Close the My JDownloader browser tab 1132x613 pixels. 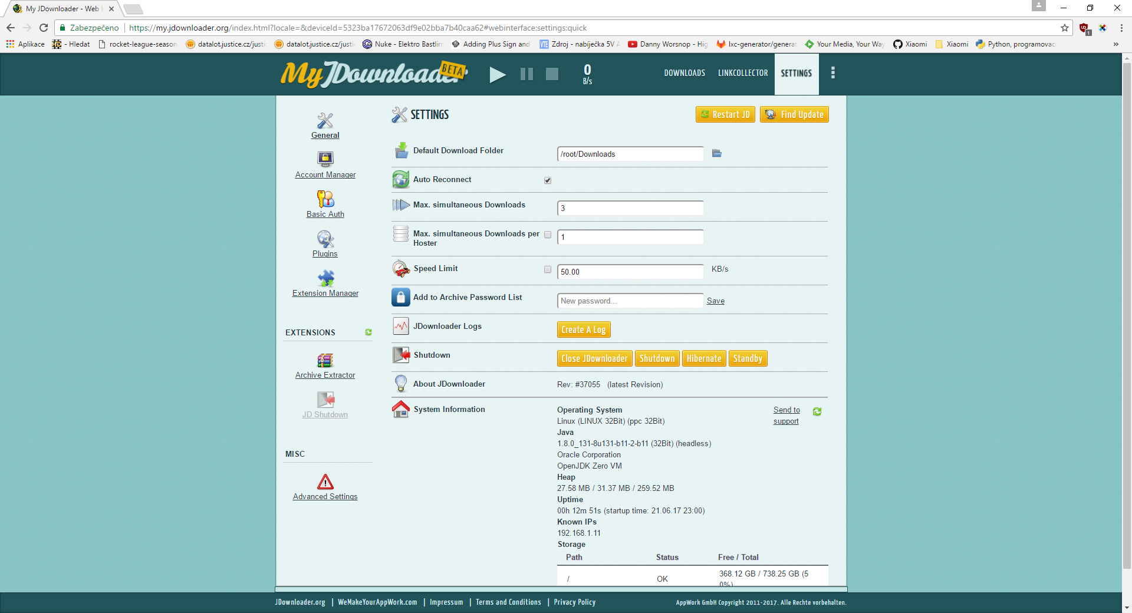111,9
